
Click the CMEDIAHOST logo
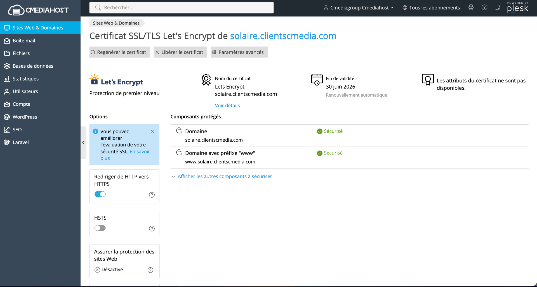click(38, 10)
